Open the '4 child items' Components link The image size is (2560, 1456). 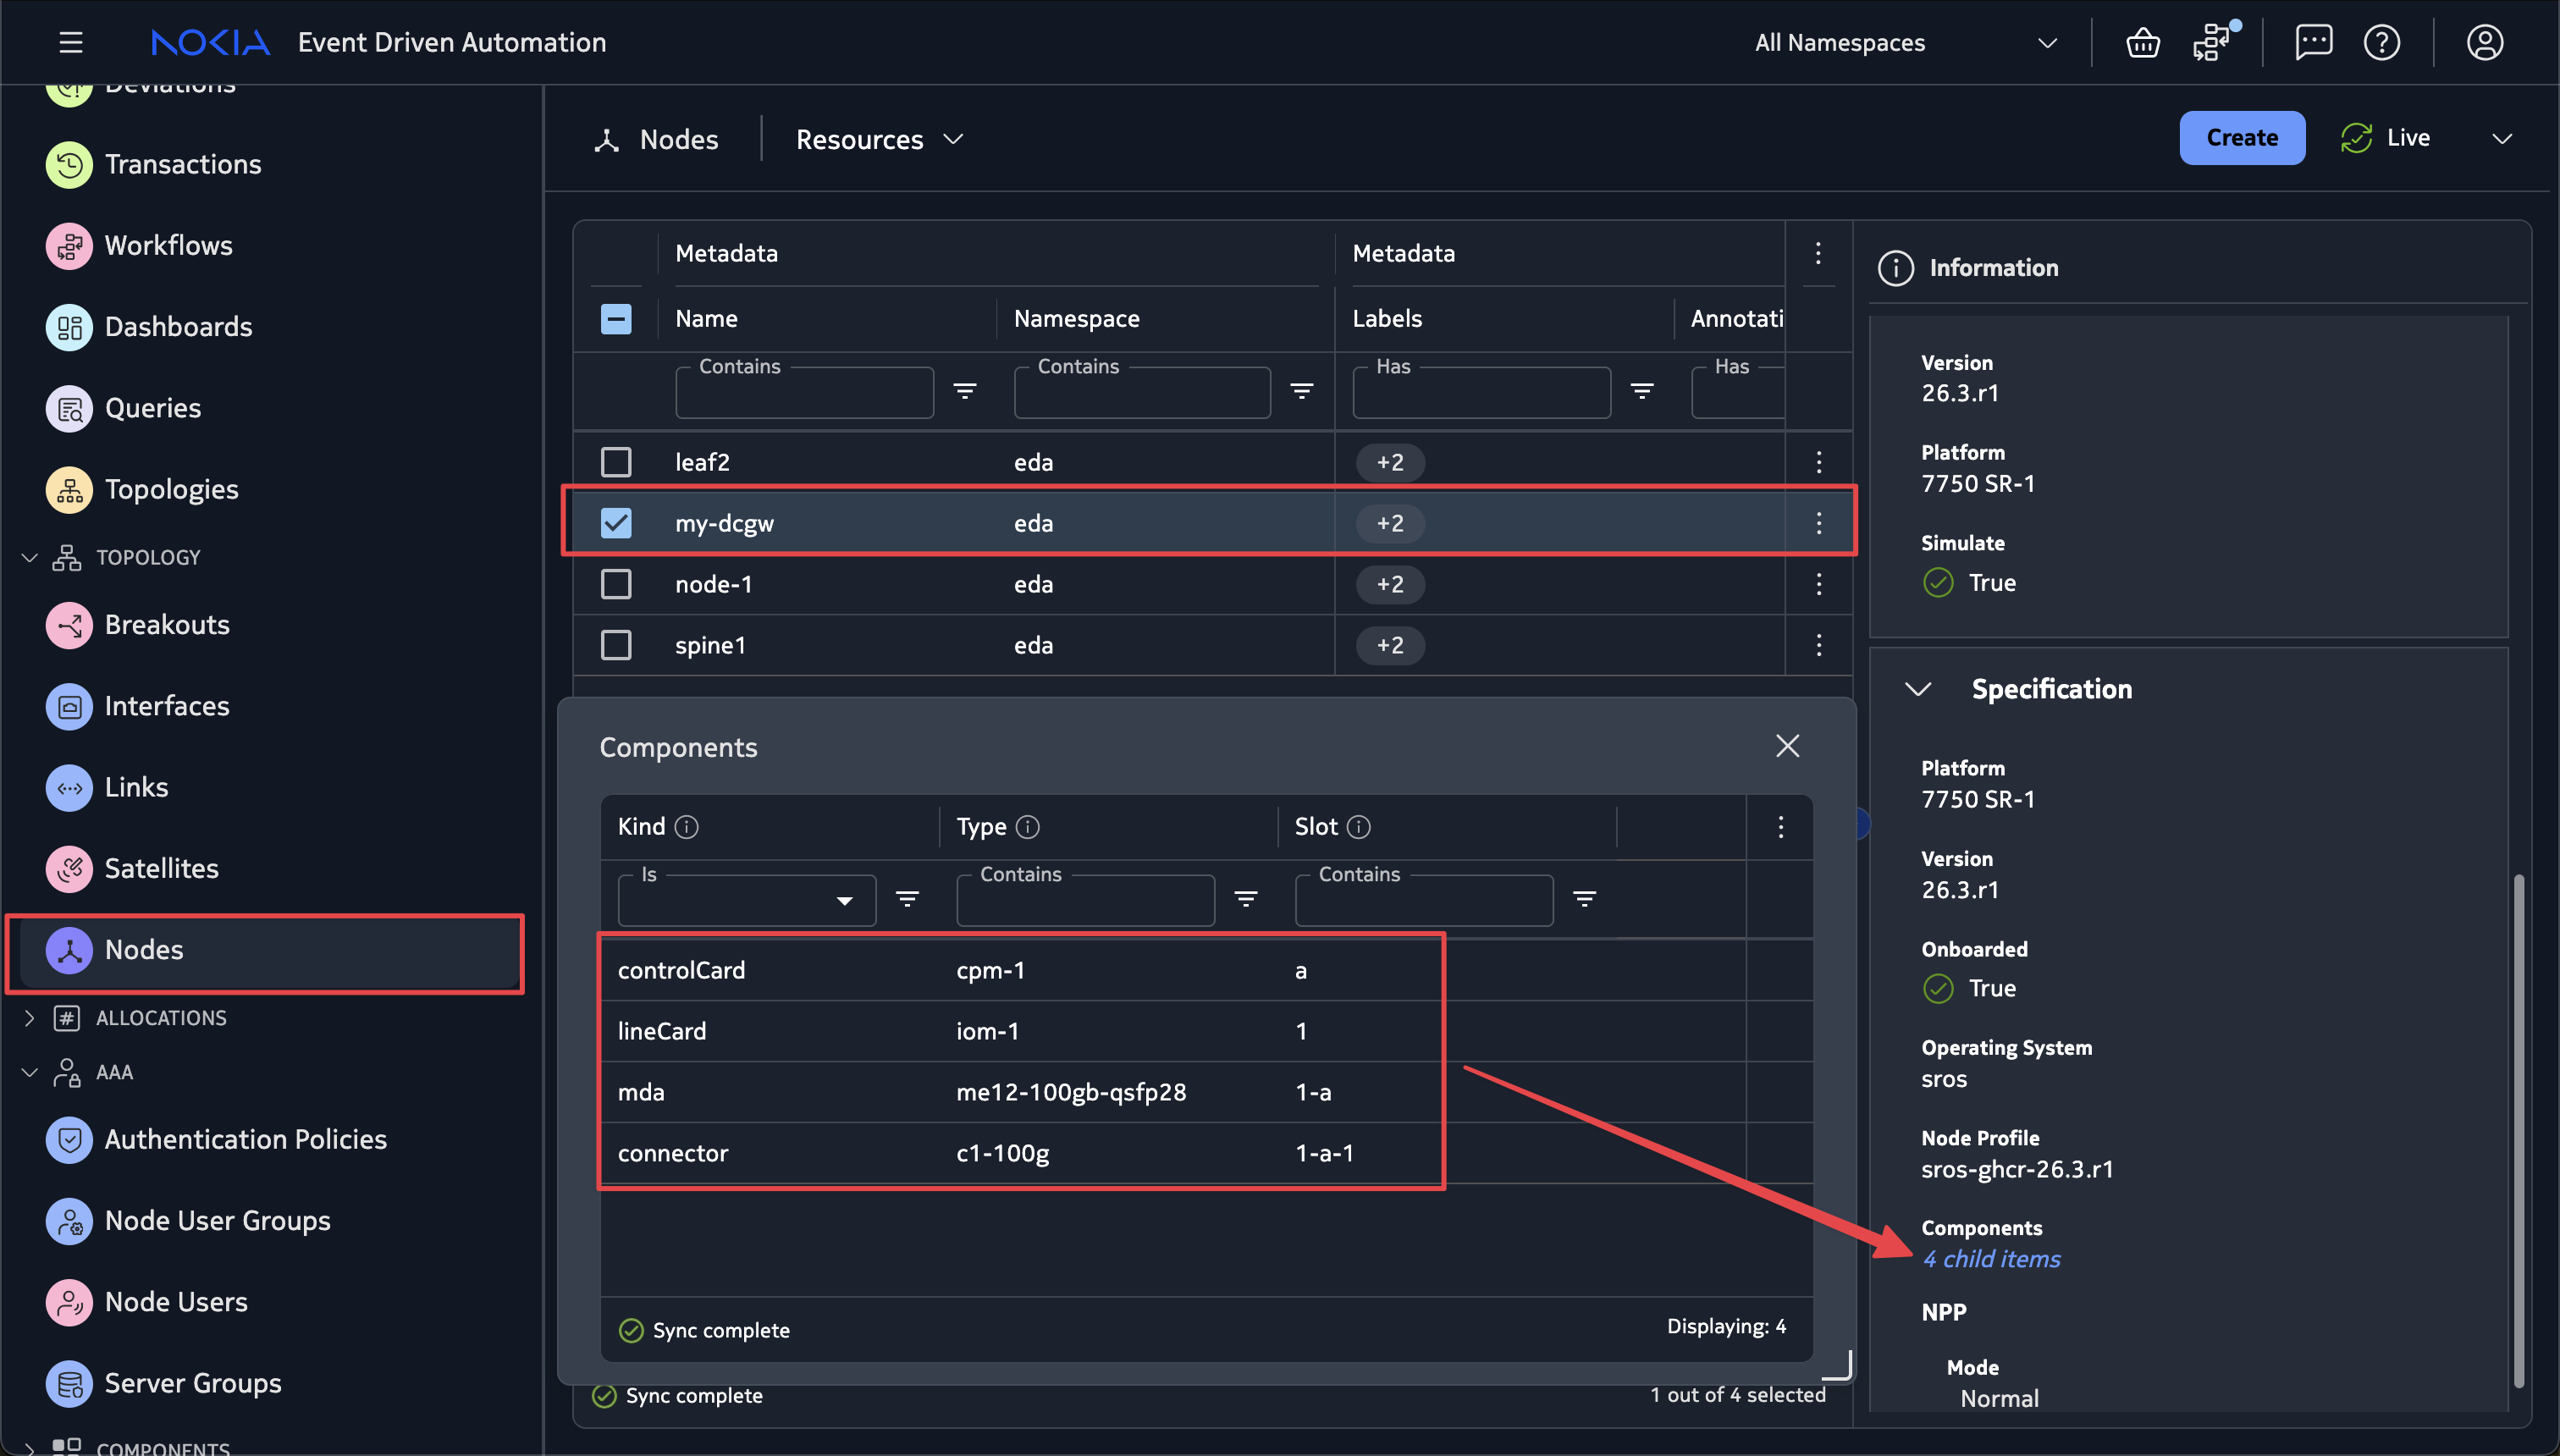point(1990,1259)
